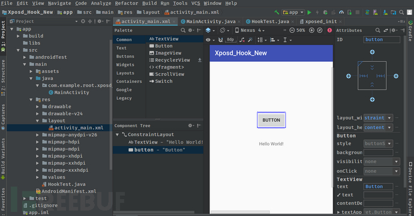Open the app run configuration dropdown
The height and width of the screenshot is (216, 414).
[293, 12]
